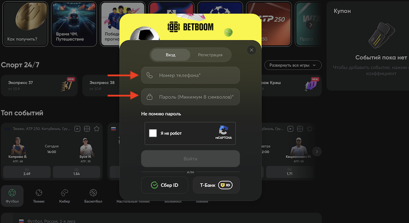Image resolution: width=409 pixels, height=223 pixels.
Task: Select the Настольный теннис sport tab
Action: coord(133,201)
